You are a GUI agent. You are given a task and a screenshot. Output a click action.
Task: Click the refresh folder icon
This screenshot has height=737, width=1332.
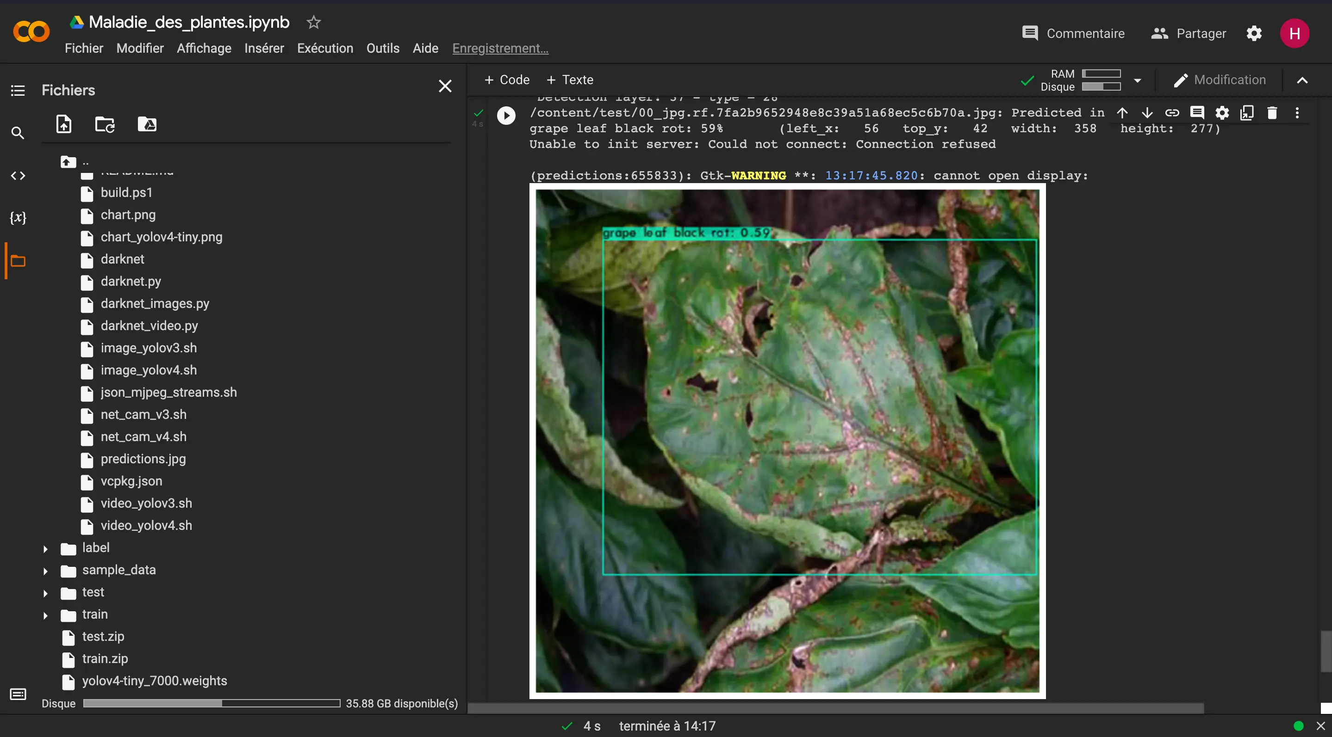tap(105, 124)
